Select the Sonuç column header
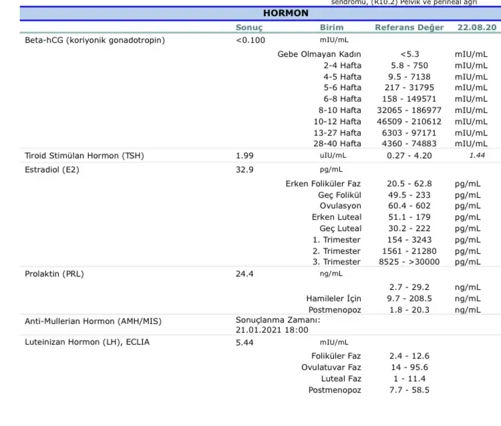The height and width of the screenshot is (426, 501). [x=249, y=27]
